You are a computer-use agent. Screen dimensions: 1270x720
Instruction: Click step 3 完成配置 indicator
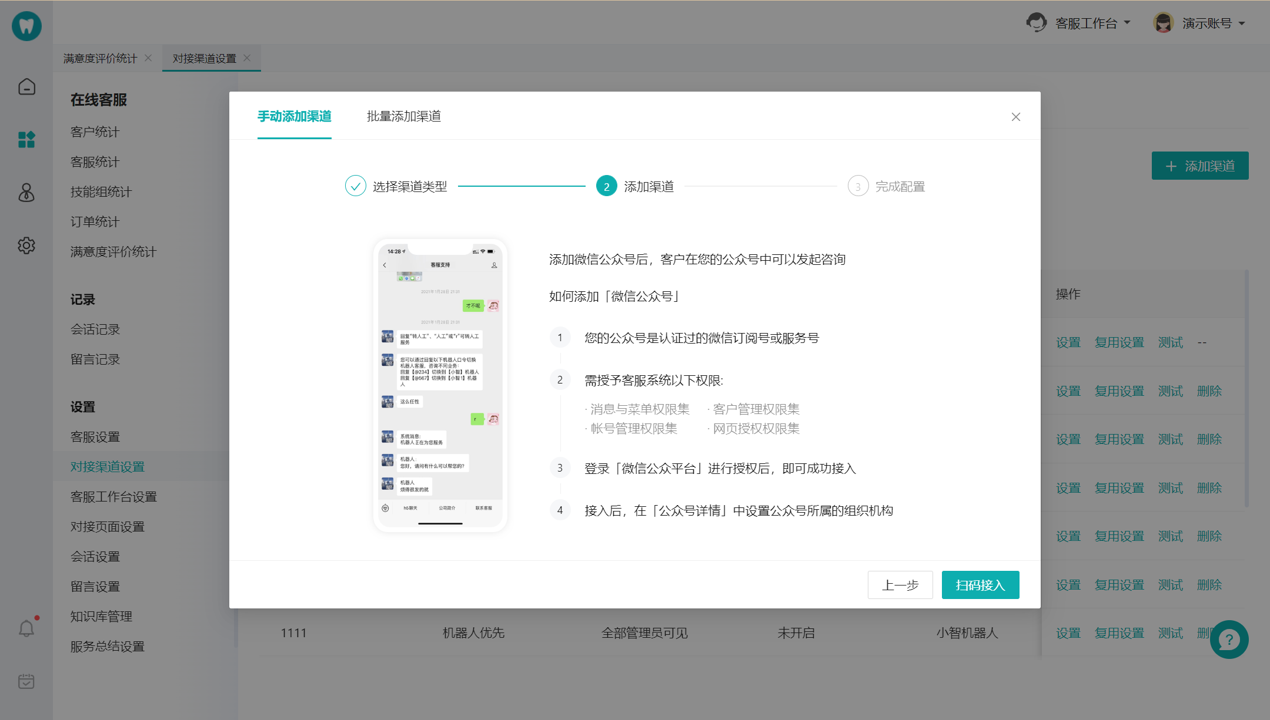[x=858, y=186]
